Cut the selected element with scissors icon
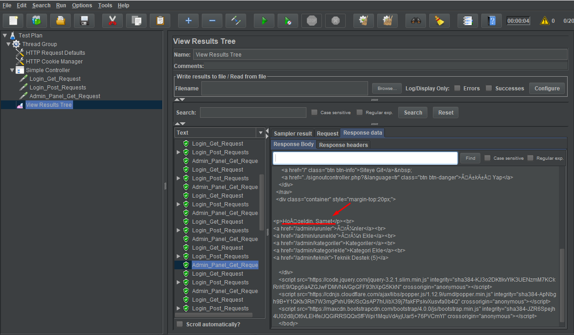574x335 pixels. (112, 21)
